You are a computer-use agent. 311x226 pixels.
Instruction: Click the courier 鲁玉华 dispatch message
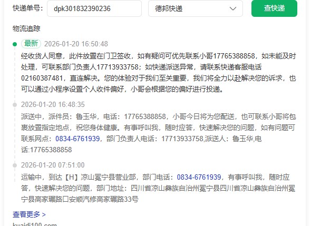click(x=159, y=133)
